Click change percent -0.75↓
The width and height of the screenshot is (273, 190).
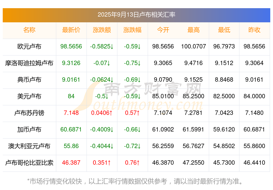132,63
